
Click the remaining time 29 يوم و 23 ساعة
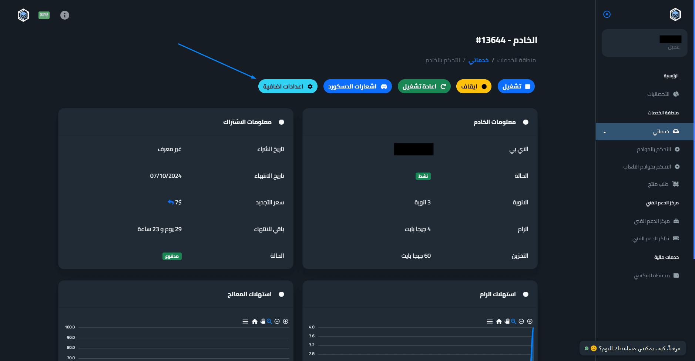pos(160,229)
